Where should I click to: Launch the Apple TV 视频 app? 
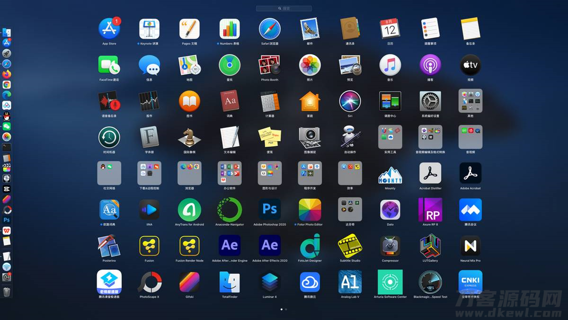[x=470, y=65]
